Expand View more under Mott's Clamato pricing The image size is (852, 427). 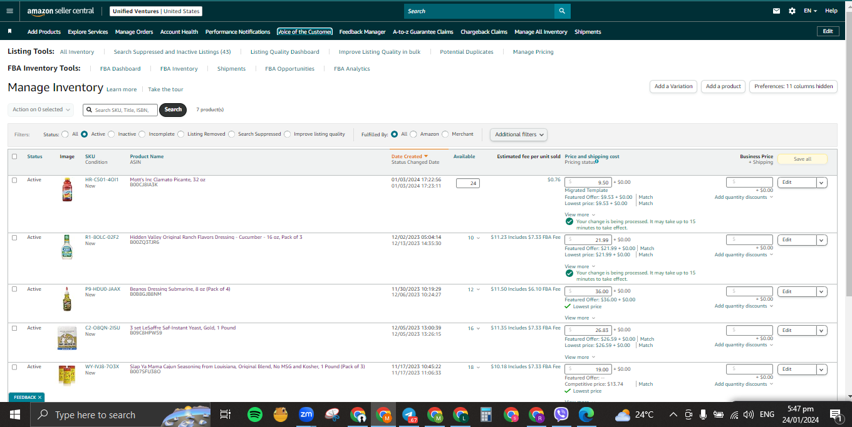[x=580, y=214]
